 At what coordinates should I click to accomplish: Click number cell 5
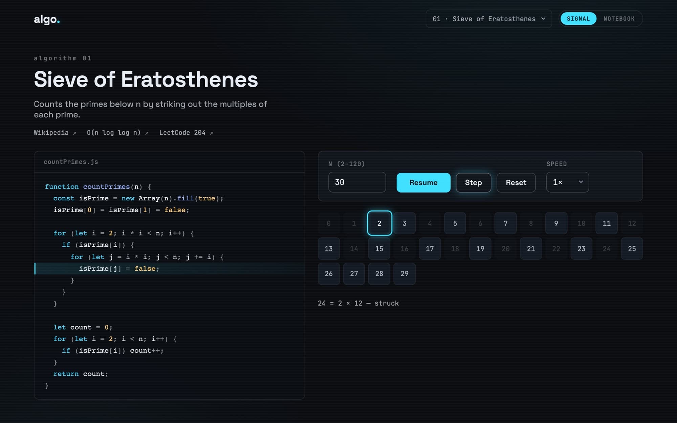click(x=455, y=223)
